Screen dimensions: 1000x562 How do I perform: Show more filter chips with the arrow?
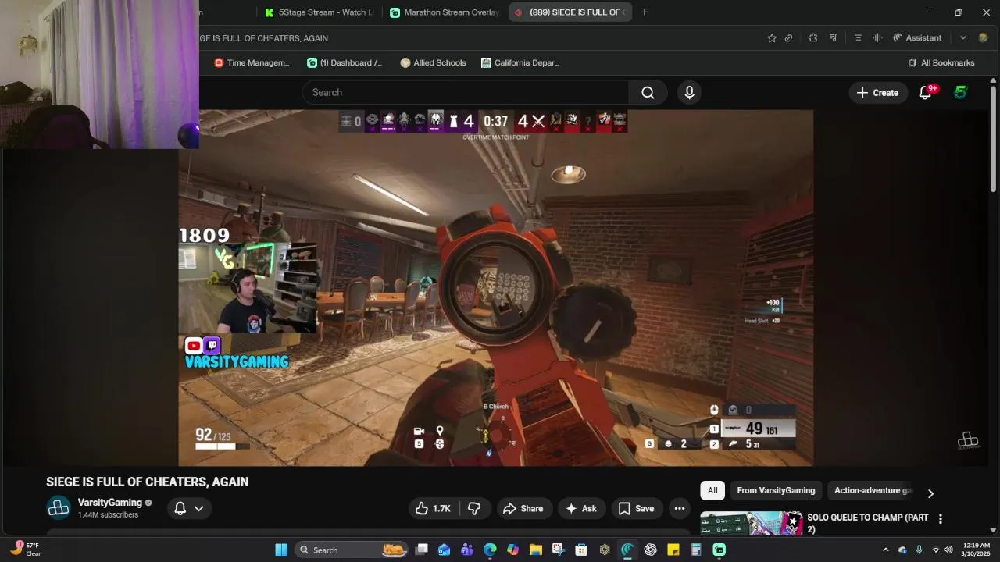click(930, 493)
